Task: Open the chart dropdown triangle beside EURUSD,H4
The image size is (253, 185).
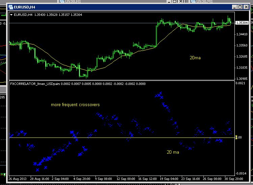Action: pyautogui.click(x=11, y=15)
